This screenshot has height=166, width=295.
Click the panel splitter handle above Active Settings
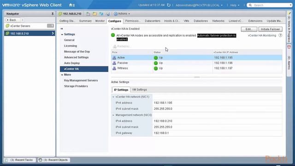coord(197,77)
